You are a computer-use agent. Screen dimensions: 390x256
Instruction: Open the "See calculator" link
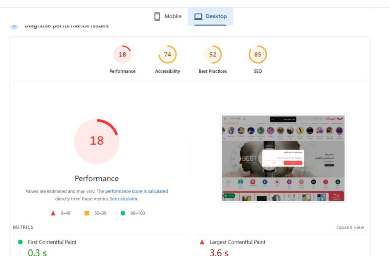[x=124, y=199]
